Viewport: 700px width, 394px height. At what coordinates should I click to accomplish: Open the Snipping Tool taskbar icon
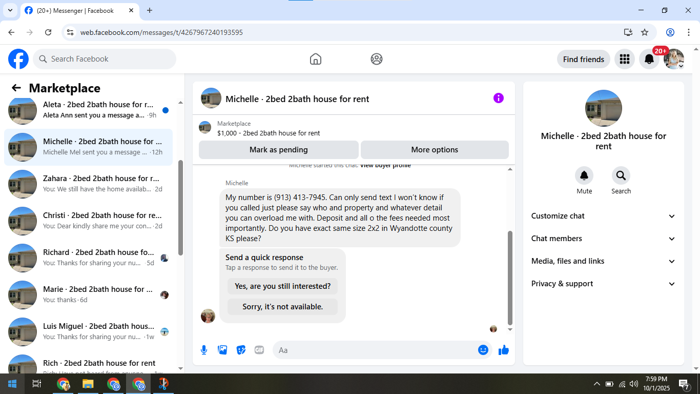pos(163,384)
